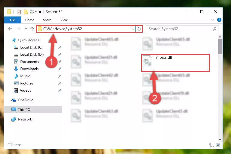
Task: Click the Quick access star icon
Action: pyautogui.click(x=14, y=40)
